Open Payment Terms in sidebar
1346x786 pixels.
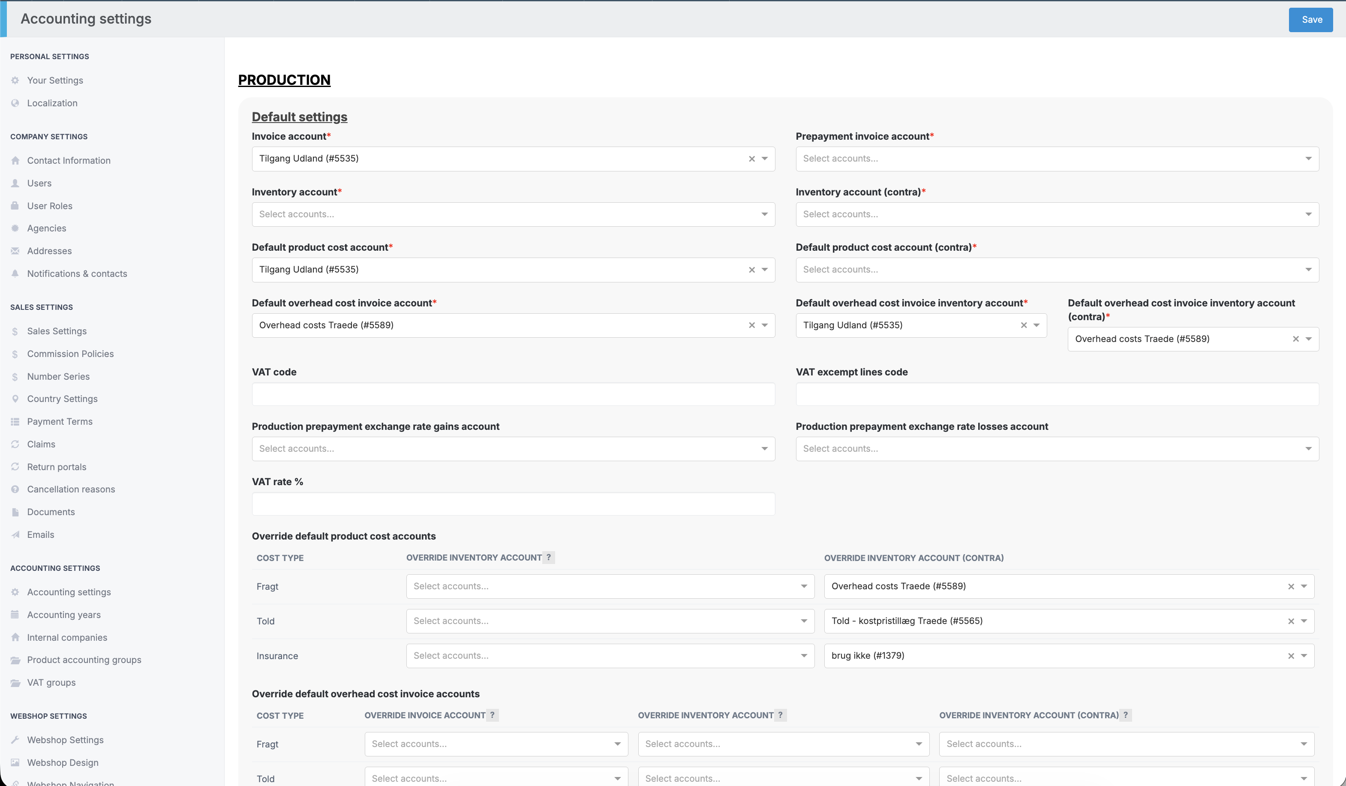coord(60,422)
